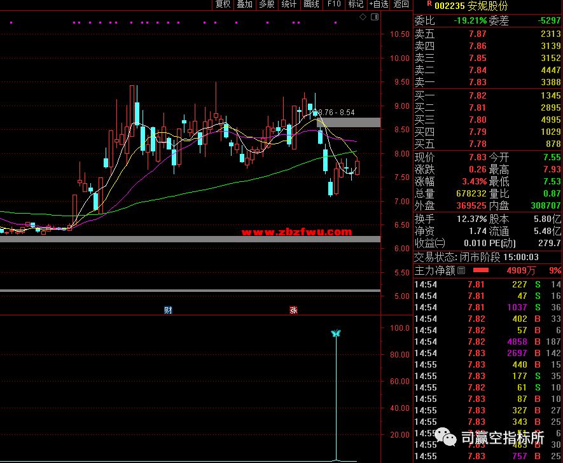Add stock via +自选 button
Viewport: 563px width, 463px height.
[379, 4]
